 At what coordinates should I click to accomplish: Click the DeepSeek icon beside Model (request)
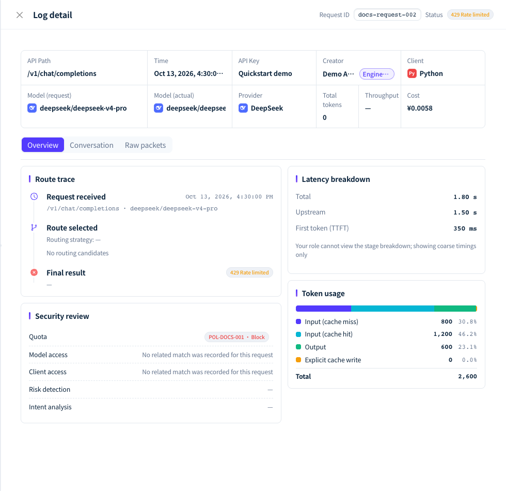[x=32, y=108]
